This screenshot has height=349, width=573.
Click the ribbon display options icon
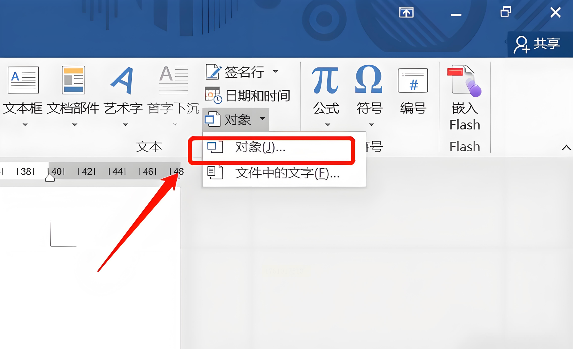coord(406,12)
